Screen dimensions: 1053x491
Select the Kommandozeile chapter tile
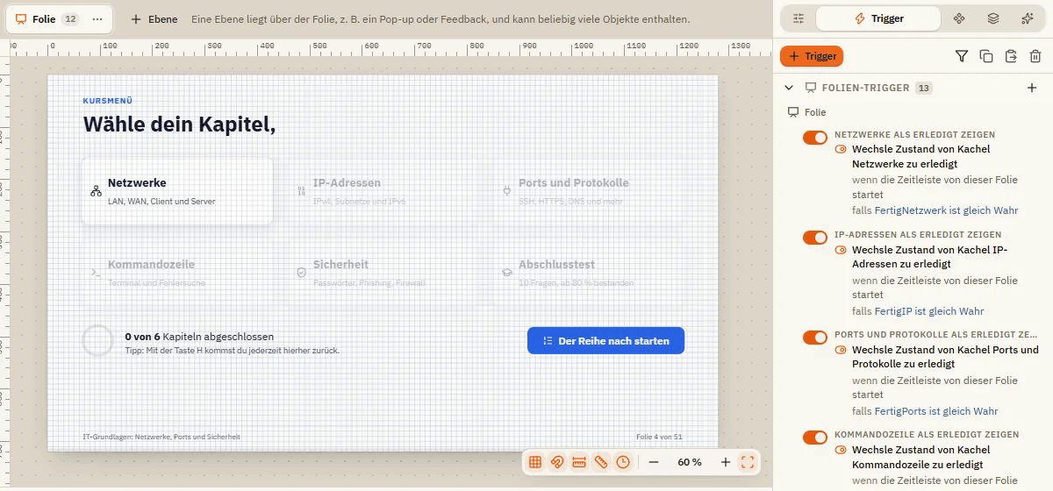177,273
